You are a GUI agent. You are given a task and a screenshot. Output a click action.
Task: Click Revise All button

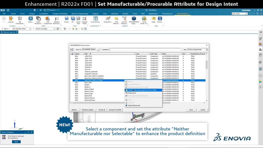pyautogui.click(x=102, y=110)
